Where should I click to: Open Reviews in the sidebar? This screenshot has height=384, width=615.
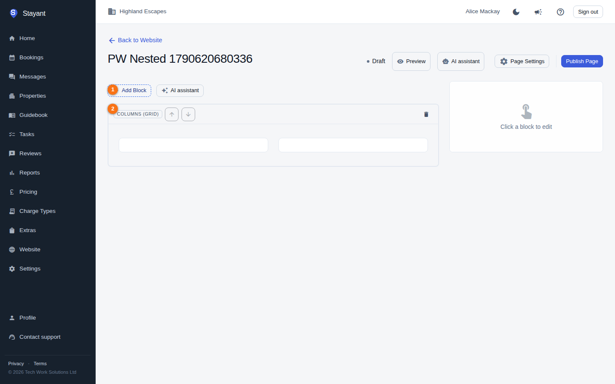click(x=48, y=154)
